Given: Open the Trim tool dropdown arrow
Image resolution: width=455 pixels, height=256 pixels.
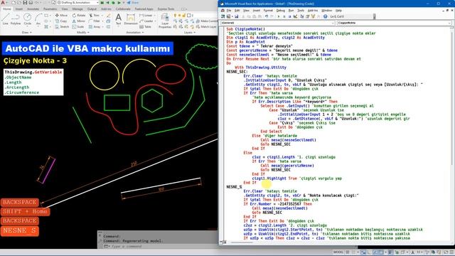Looking at the screenshot, I should pos(102,15).
